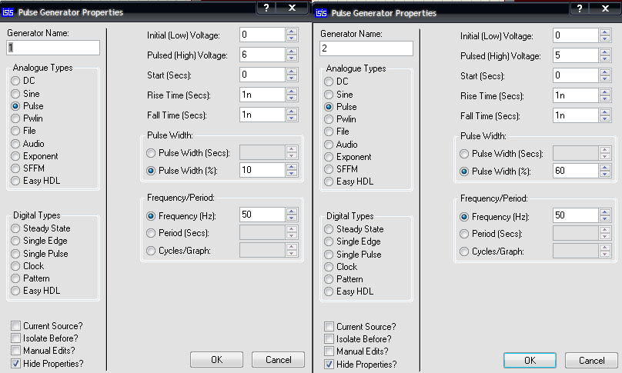Enable the Current Source? checkbox in the left dialog
Image resolution: width=622 pixels, height=373 pixels.
[x=16, y=326]
